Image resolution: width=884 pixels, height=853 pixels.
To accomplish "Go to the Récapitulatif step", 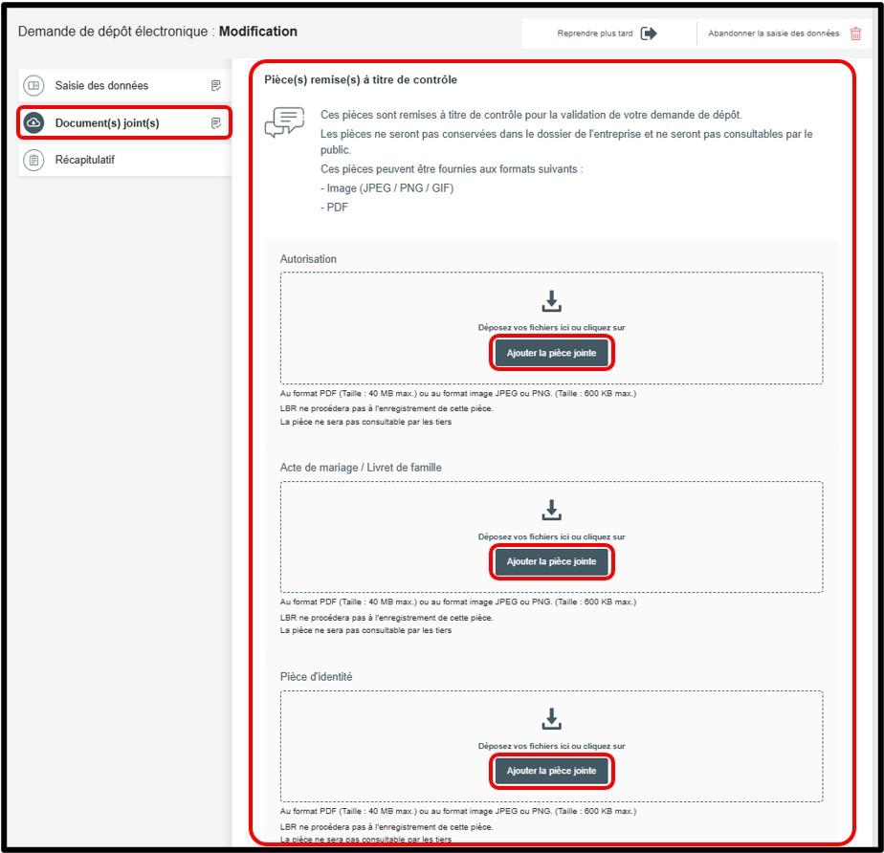I will pyautogui.click(x=85, y=160).
